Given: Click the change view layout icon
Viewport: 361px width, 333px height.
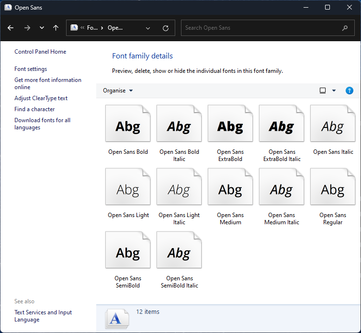Looking at the screenshot, I should coord(323,91).
